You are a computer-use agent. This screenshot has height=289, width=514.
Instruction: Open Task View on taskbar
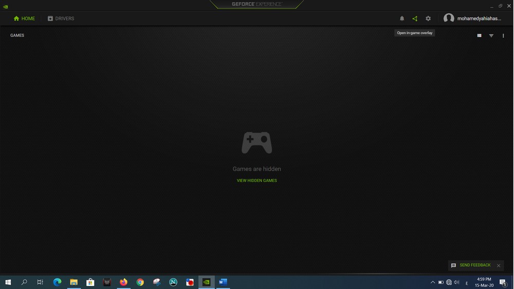pos(40,282)
